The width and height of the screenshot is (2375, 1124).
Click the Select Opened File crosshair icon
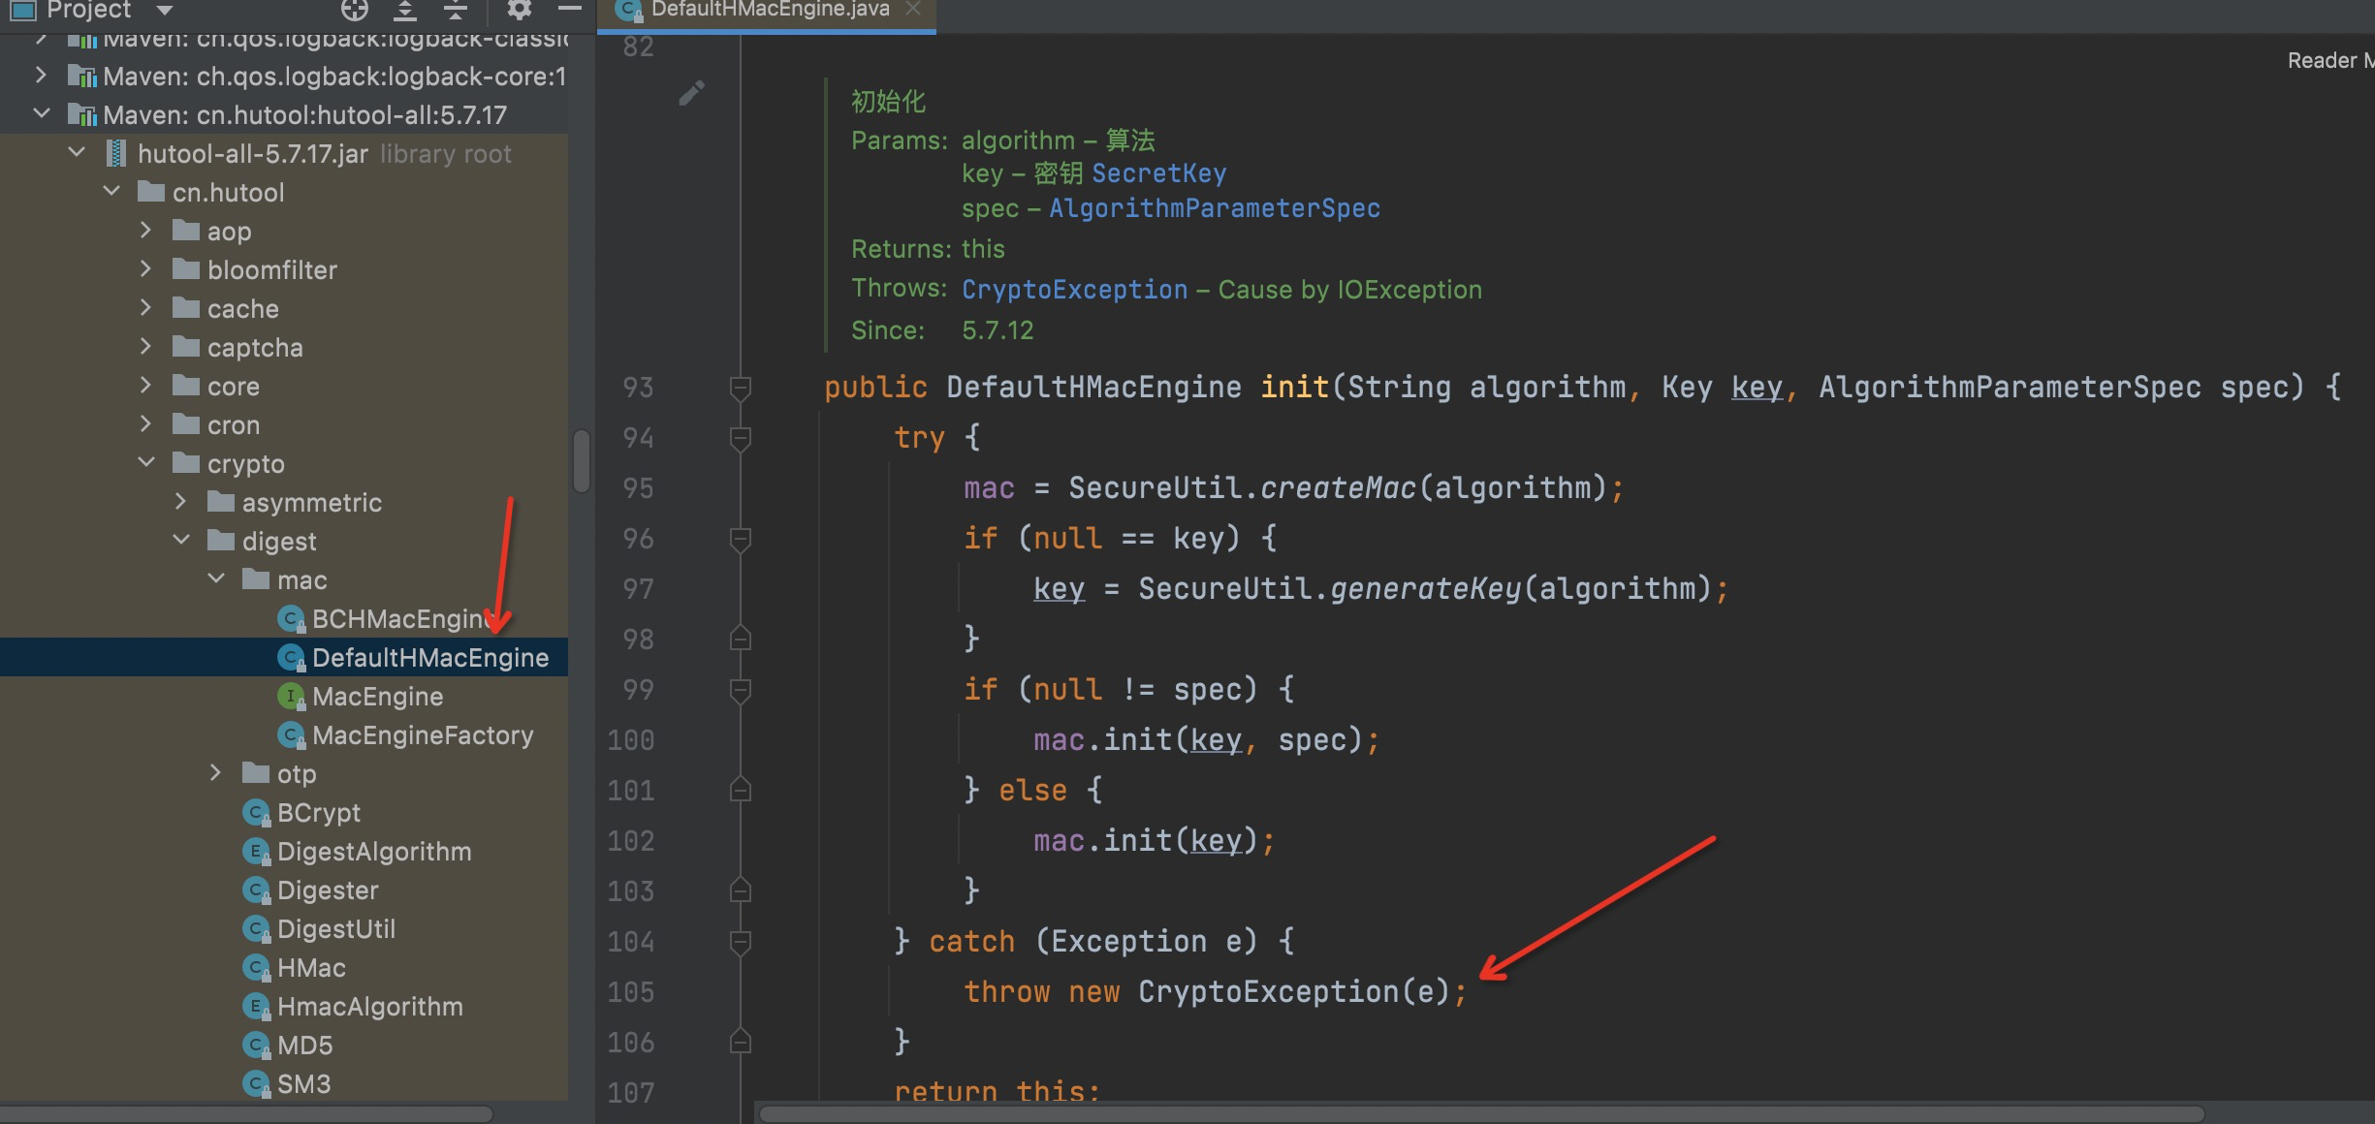click(355, 11)
